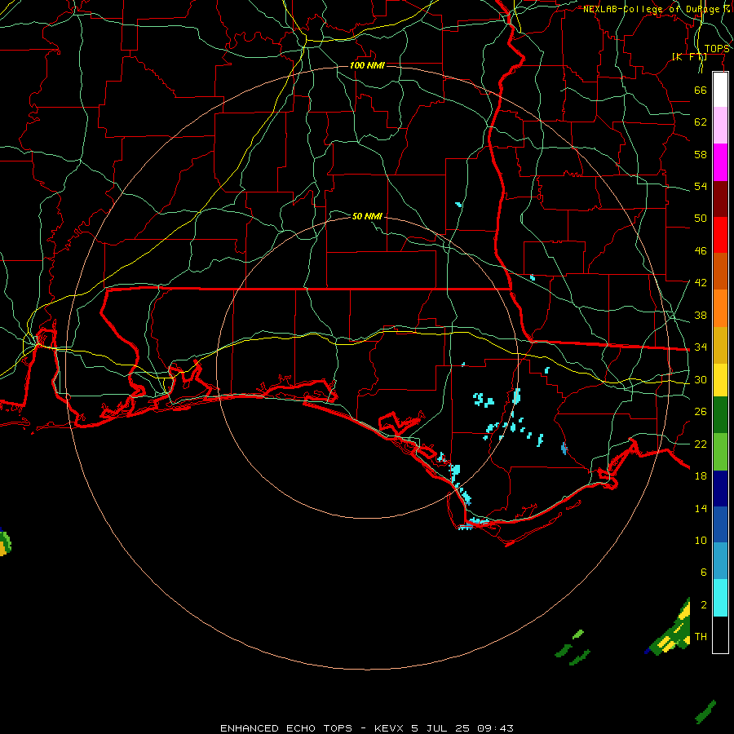Click the small cyan echo north of the 50 NMI ring
The image size is (734, 734).
(x=458, y=204)
